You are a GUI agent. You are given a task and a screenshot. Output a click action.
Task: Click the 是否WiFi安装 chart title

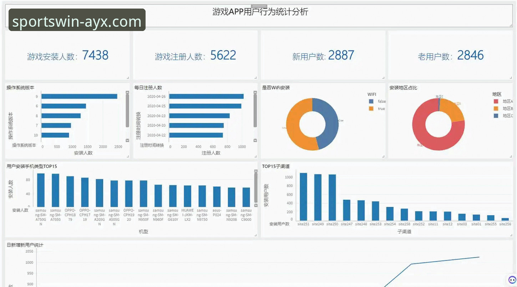276,87
